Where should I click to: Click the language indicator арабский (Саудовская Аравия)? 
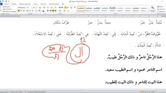(37, 92)
